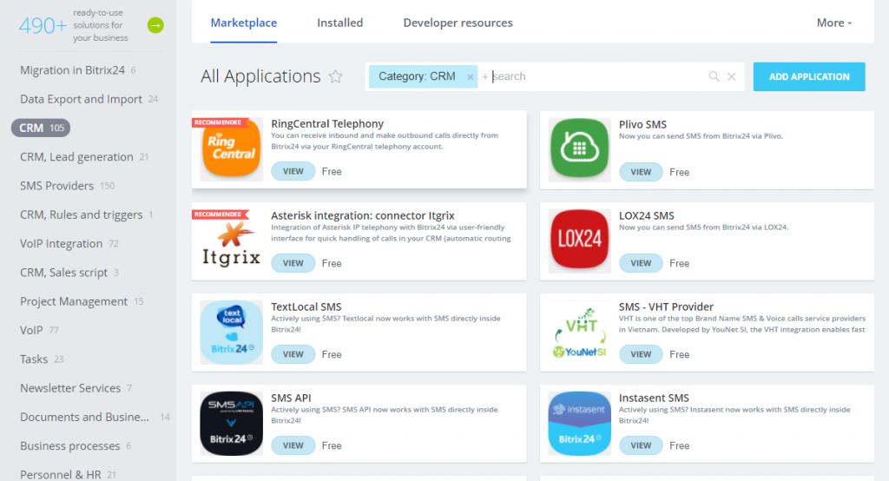Open the Instasent blue app icon
Screen dimensions: 889x481
[x=579, y=423]
